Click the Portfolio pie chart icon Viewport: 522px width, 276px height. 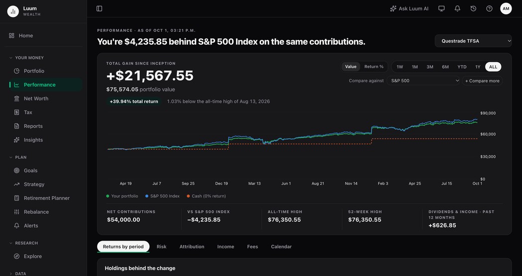(16, 71)
